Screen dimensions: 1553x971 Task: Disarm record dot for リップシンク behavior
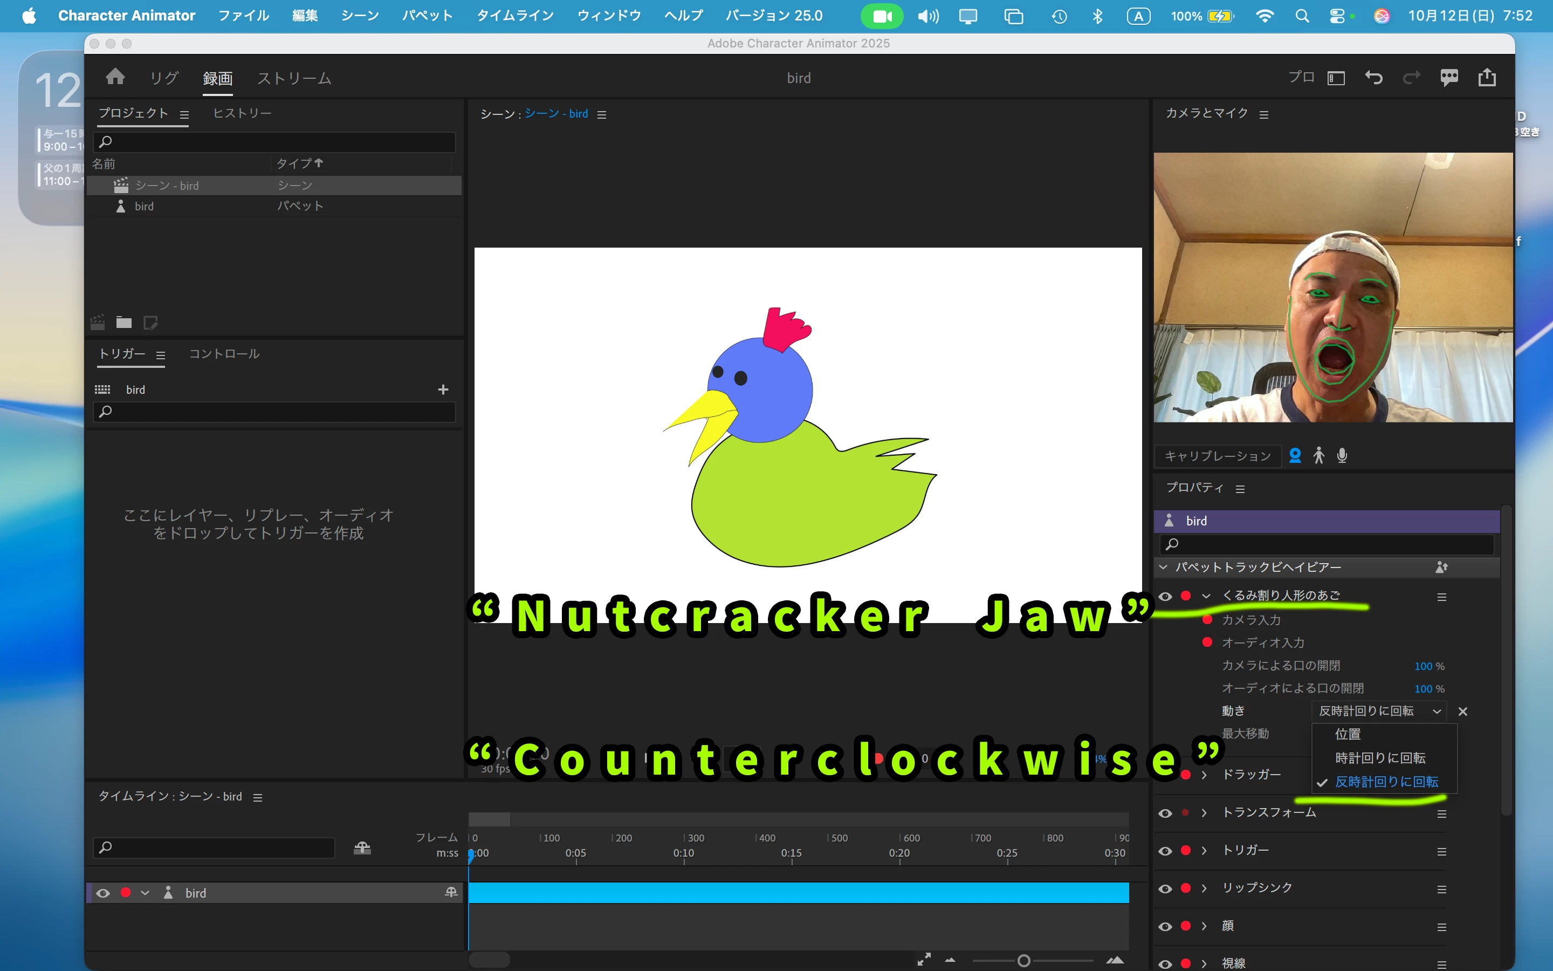1186,888
